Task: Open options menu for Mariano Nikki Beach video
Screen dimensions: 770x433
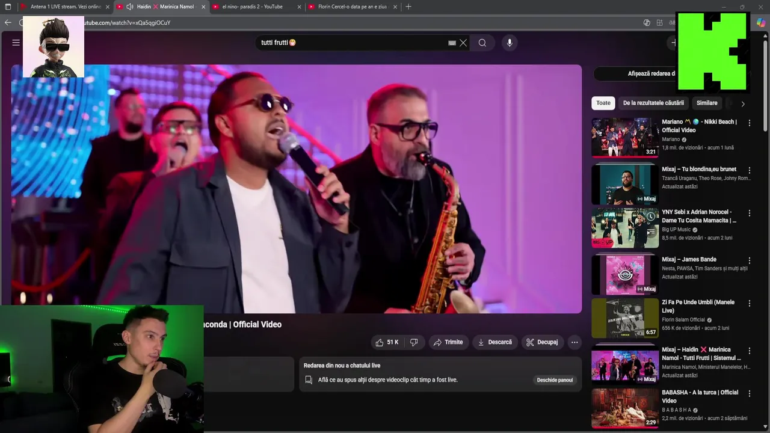Action: tap(750, 123)
